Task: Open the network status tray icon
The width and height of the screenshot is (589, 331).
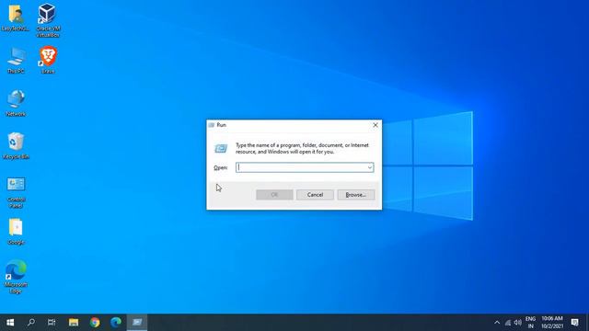Action: [x=508, y=323]
